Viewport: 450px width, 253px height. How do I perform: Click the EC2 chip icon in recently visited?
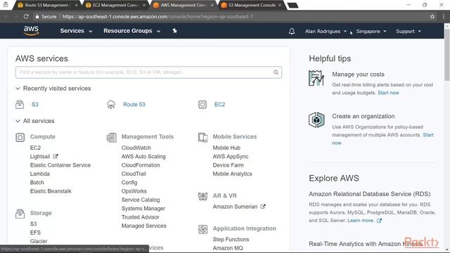click(202, 105)
